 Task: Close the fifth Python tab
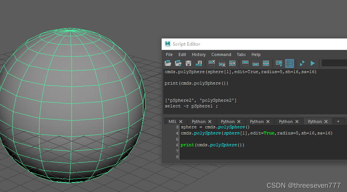[x=326, y=122]
